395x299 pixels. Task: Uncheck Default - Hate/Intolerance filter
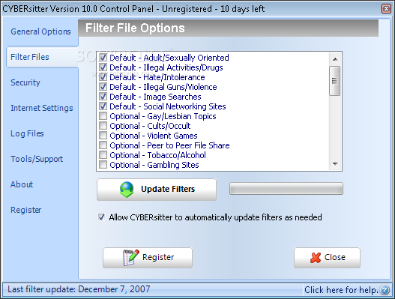(103, 77)
